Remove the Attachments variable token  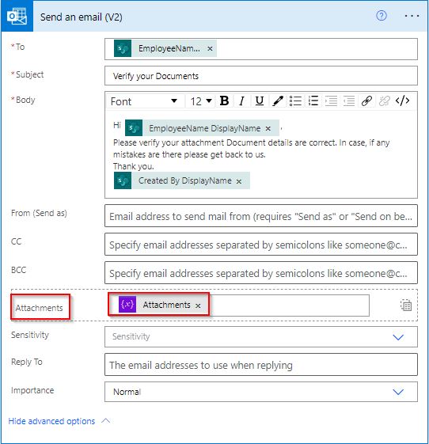pyautogui.click(x=198, y=305)
